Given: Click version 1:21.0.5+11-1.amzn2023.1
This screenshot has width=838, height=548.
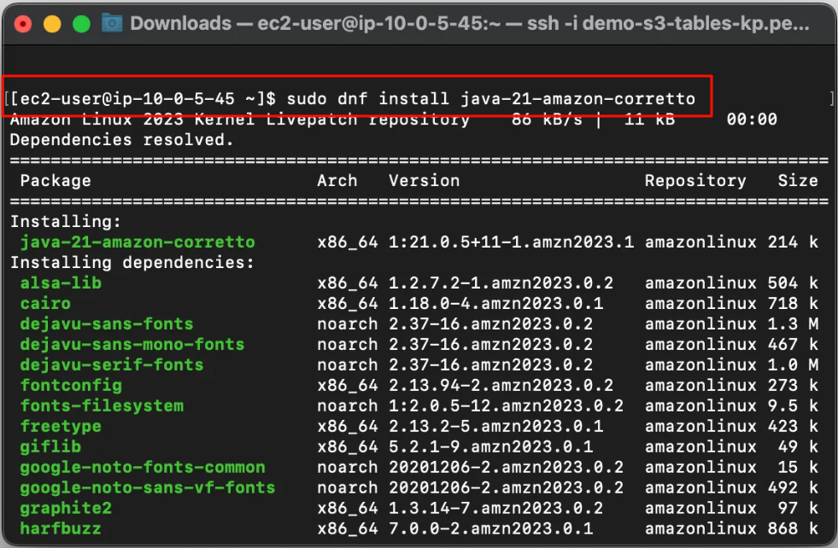Looking at the screenshot, I should 512,242.
